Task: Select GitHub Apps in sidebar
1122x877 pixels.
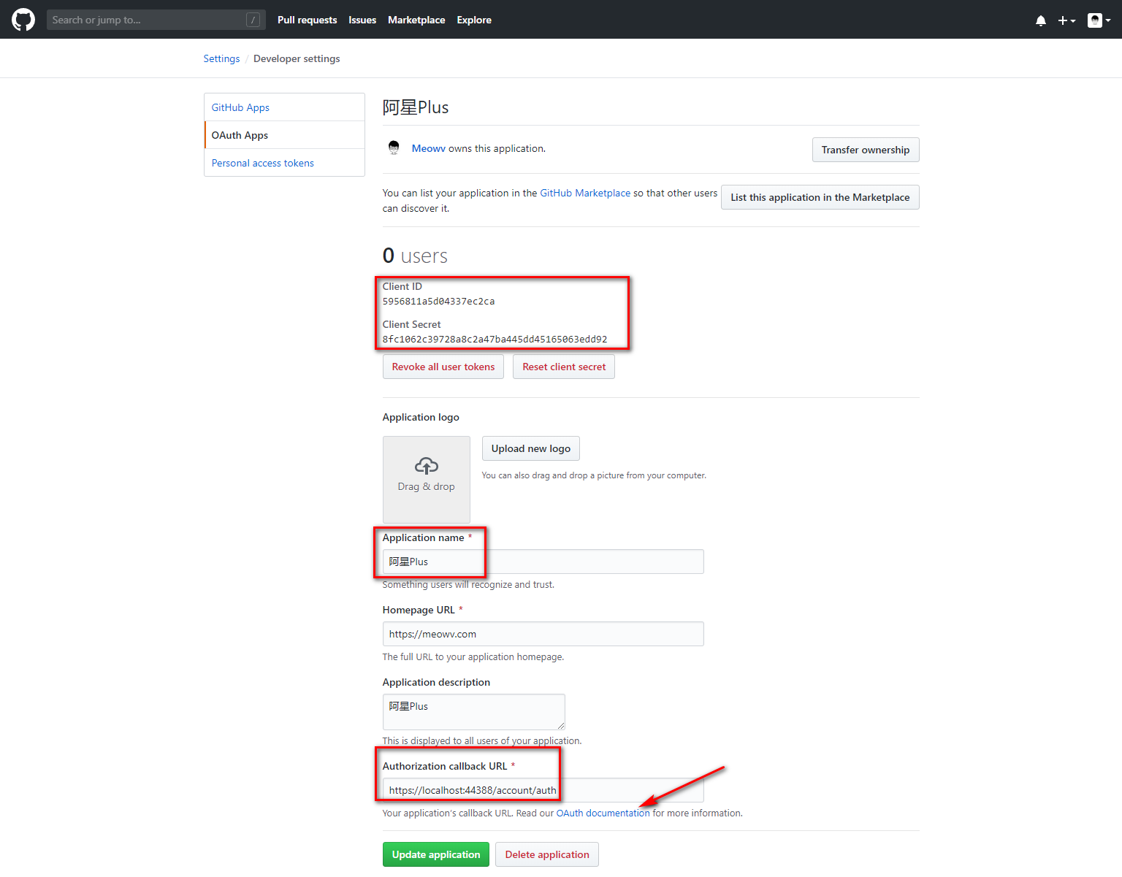Action: [x=284, y=107]
